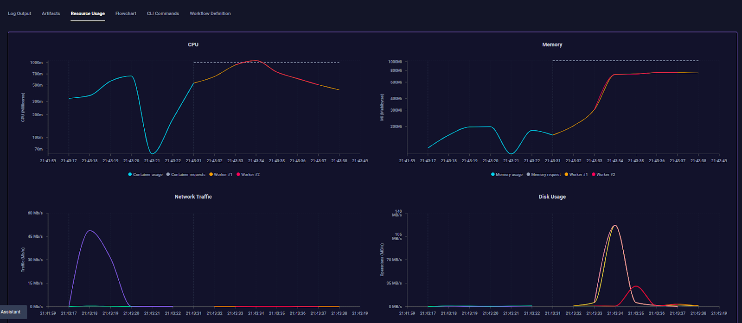Switch to the Artifacts tab
This screenshot has width=742, height=323.
51,13
